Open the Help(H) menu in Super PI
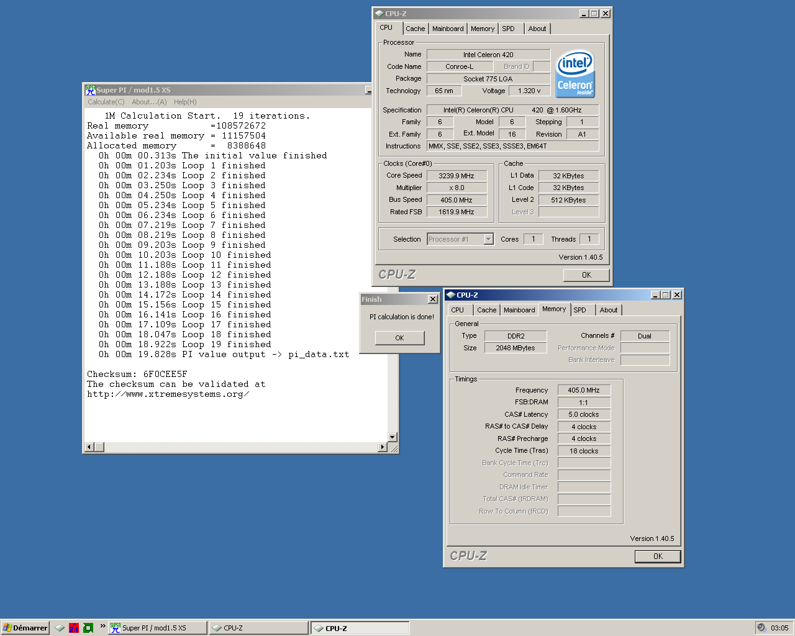This screenshot has width=795, height=636. click(185, 102)
